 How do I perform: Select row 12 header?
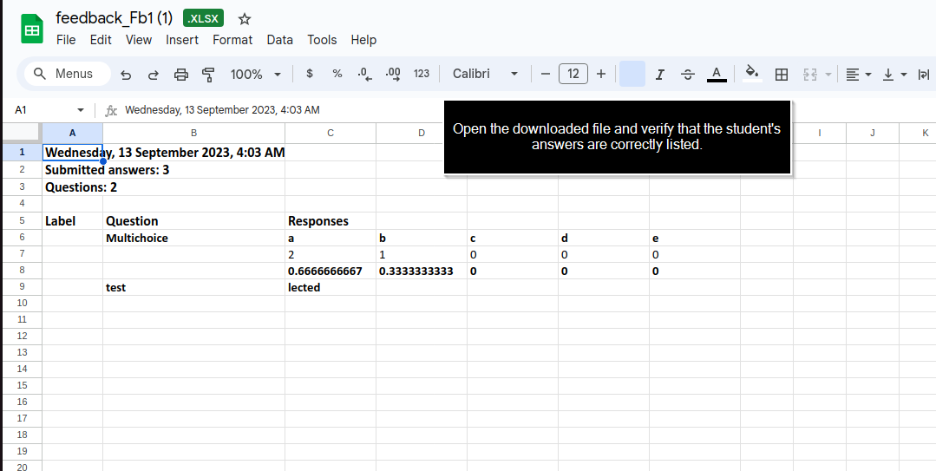click(x=22, y=336)
